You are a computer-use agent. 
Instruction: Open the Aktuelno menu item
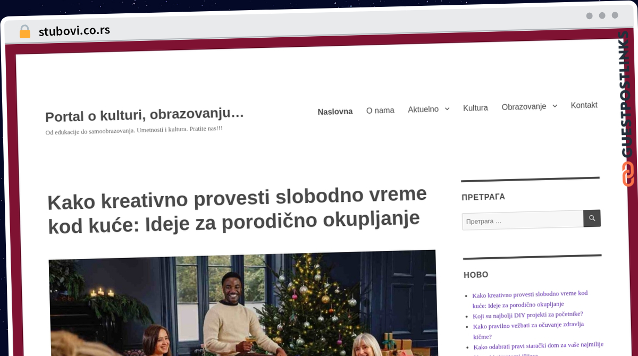423,109
